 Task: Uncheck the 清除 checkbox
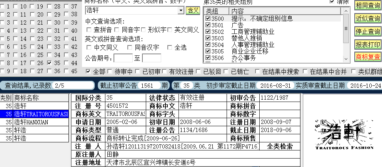[332, 2]
